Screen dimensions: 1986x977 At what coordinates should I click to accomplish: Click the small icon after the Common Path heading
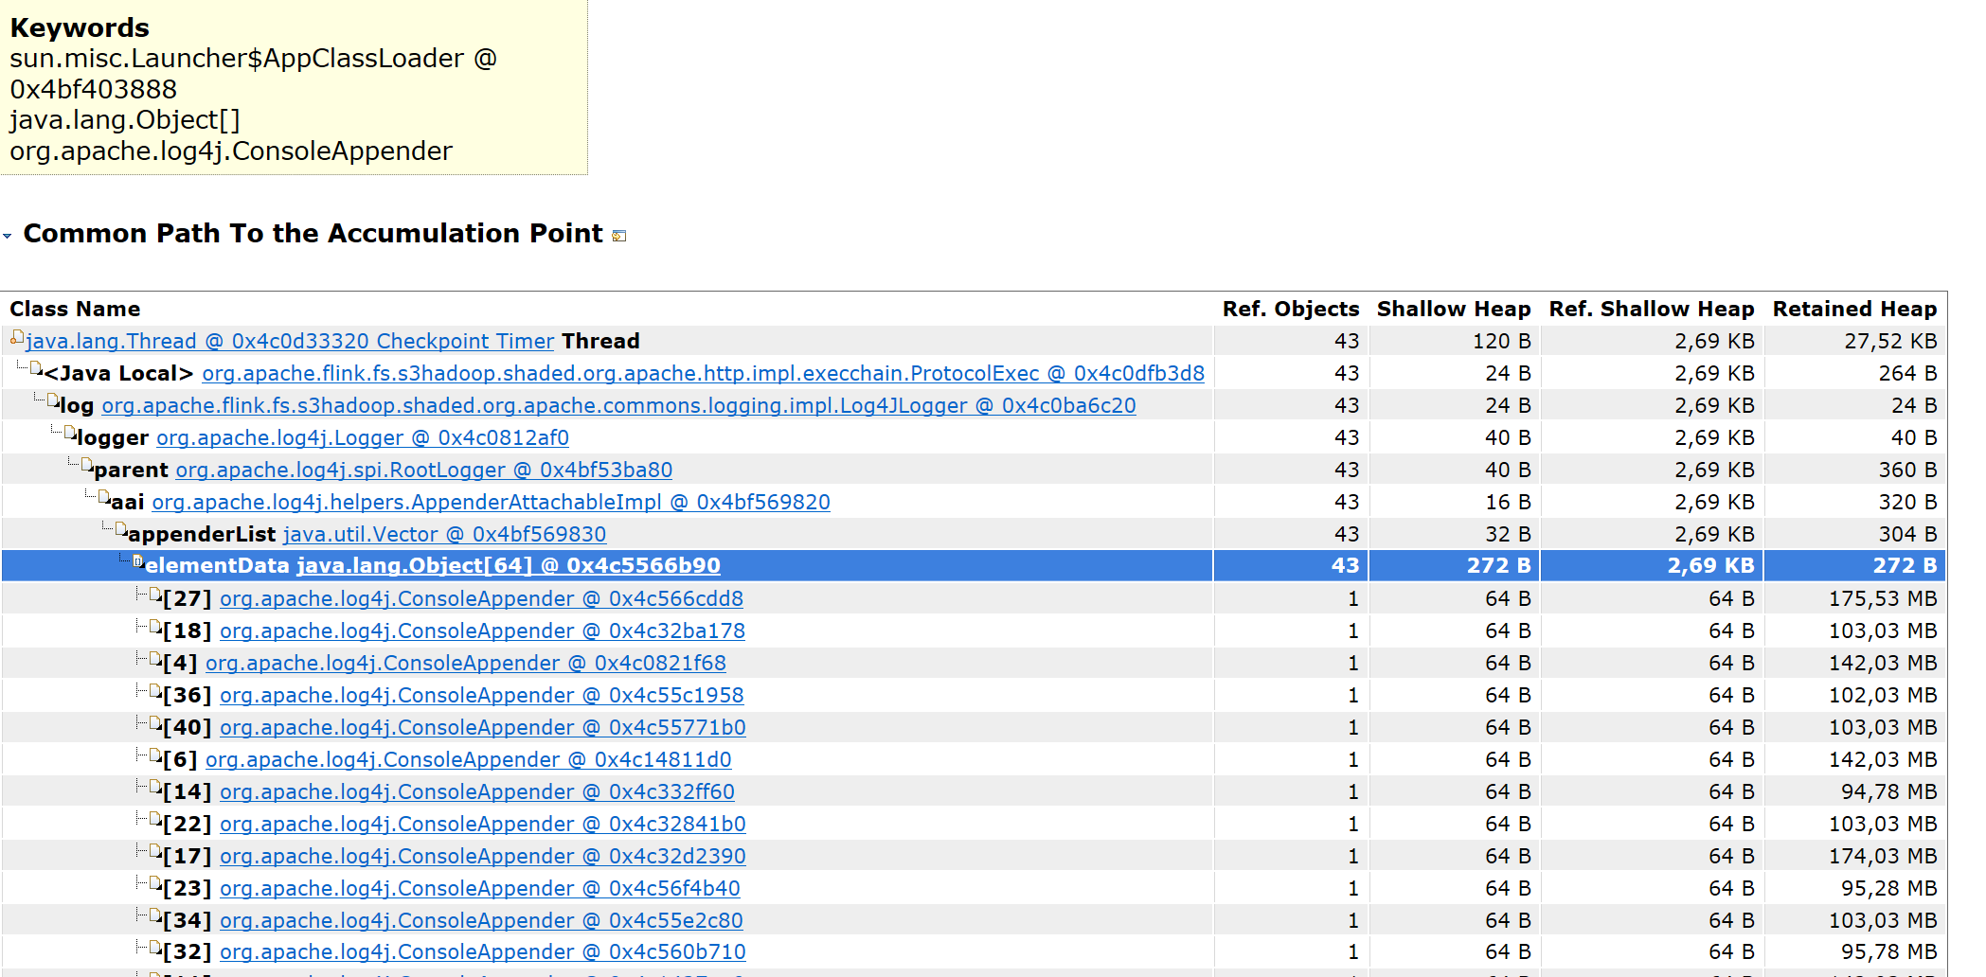[x=619, y=236]
